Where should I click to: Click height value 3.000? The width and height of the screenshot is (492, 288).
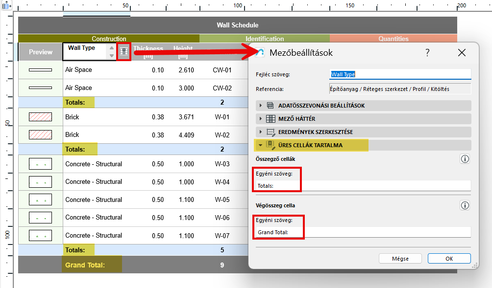click(186, 89)
